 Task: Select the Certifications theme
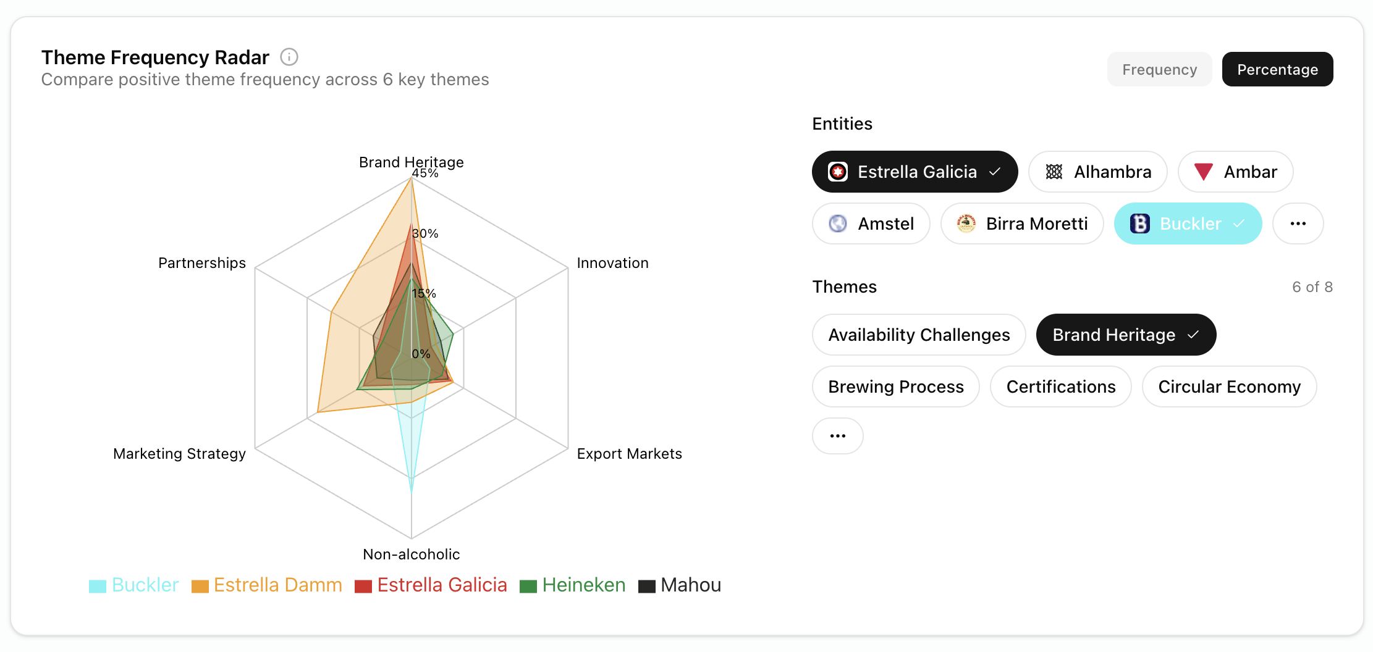[1061, 387]
